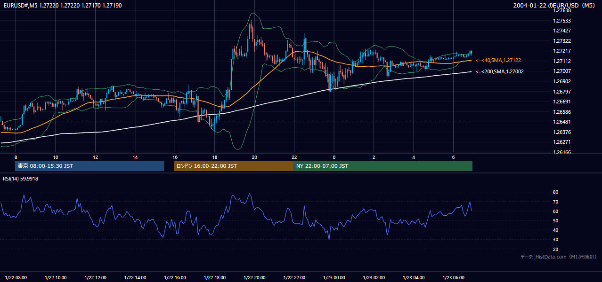Image resolution: width=602 pixels, height=282 pixels.
Task: Click price axis label 1.26166
Action: [562, 152]
